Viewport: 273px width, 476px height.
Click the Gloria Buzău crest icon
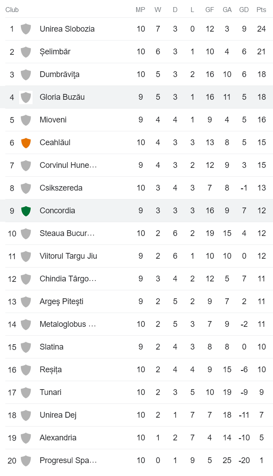tap(26, 97)
